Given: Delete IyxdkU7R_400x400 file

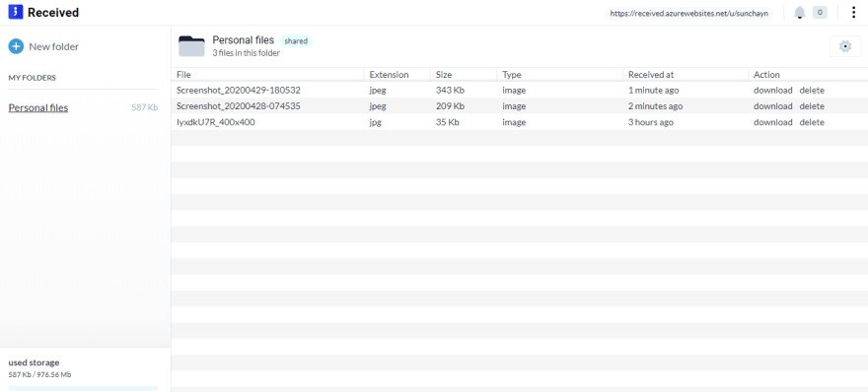Looking at the screenshot, I should tap(812, 122).
